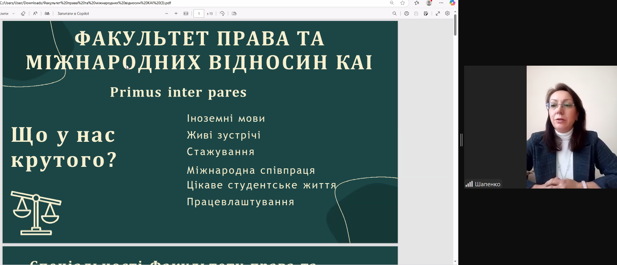617x265 pixels.
Task: Click the PDF vertical scrollbar thumb
Action: [x=455, y=25]
